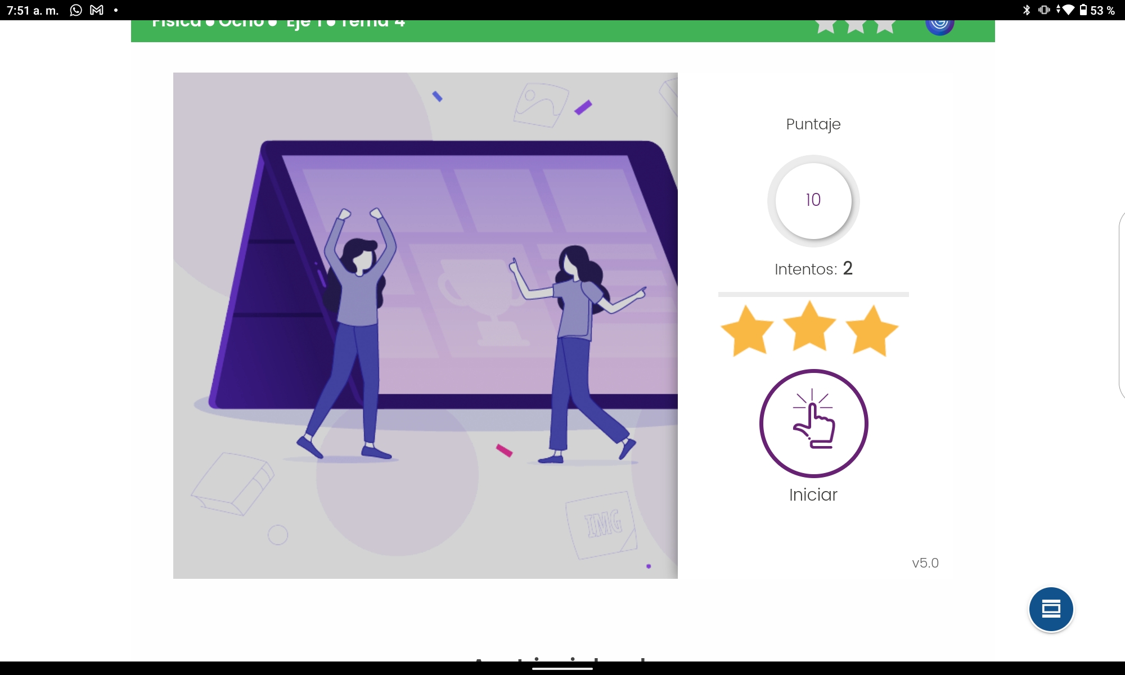
Task: Click the v5.0 version label
Action: pos(925,563)
